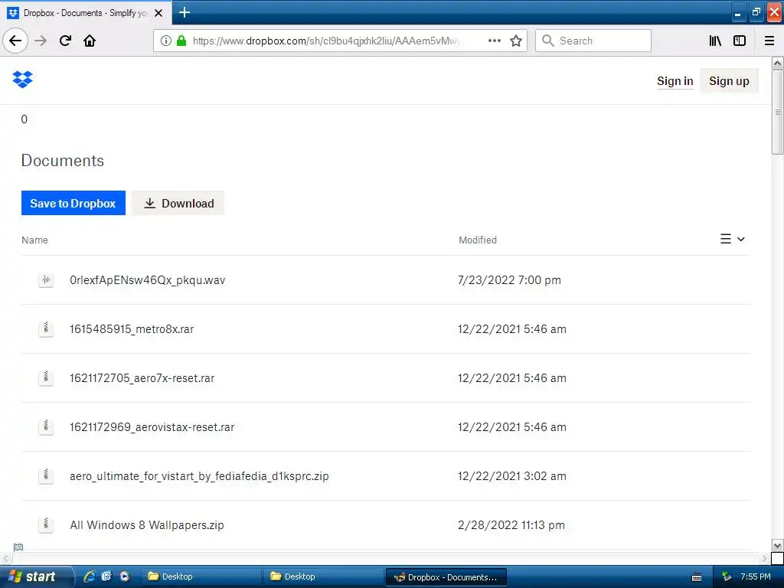The width and height of the screenshot is (784, 588).
Task: Click audio file icon for 0rlexfApENsw46Qx_pkqu.wav
Action: [46, 280]
